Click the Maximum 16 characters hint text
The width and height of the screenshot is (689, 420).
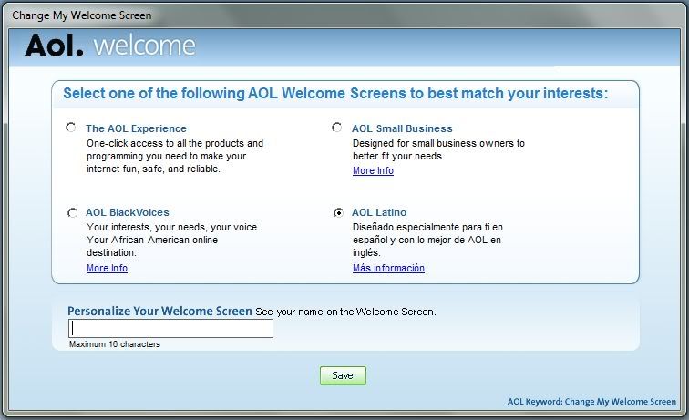[x=115, y=344]
